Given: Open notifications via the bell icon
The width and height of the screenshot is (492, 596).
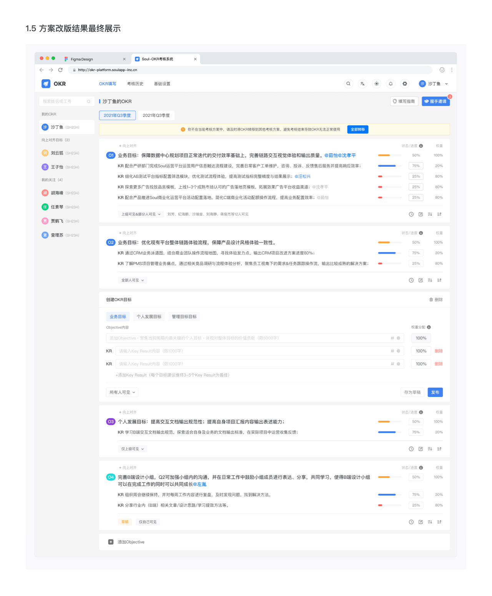Looking at the screenshot, I should pos(391,84).
